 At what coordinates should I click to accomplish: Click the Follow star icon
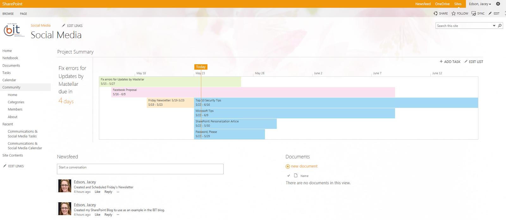pyautogui.click(x=454, y=13)
